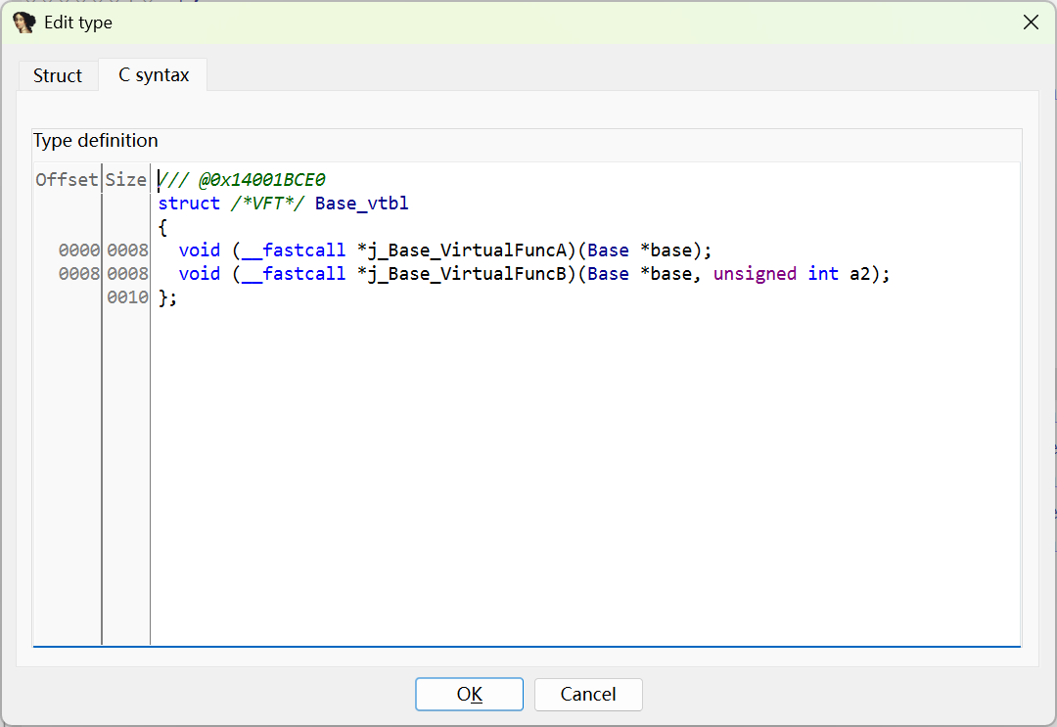Viewport: 1057px width, 727px height.
Task: Click the 0010 total size value
Action: pyautogui.click(x=127, y=297)
